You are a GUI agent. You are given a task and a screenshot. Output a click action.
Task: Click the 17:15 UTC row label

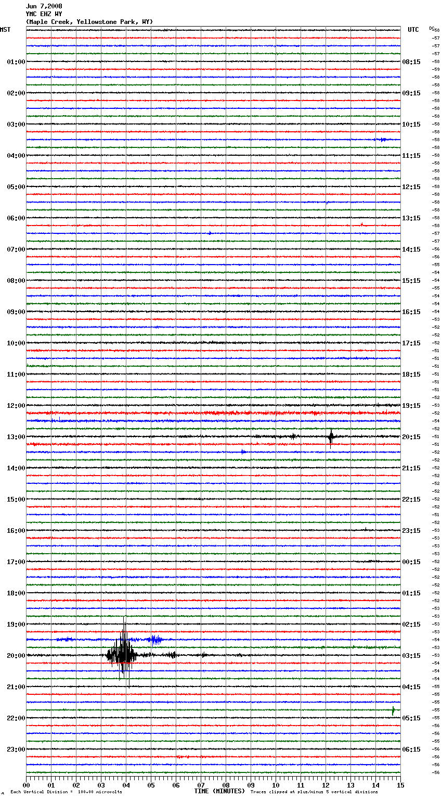tap(411, 343)
